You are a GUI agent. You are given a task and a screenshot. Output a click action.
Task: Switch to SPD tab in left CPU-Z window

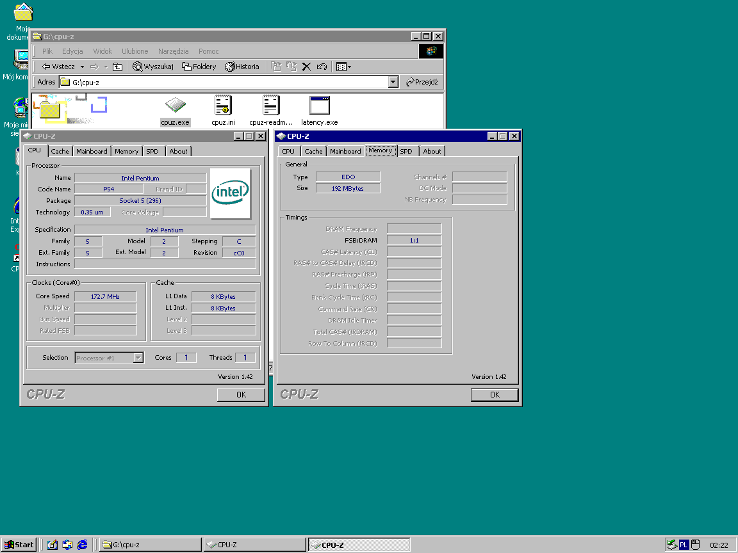152,152
